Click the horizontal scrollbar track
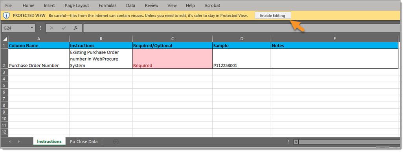The width and height of the screenshot is (404, 152). [x=349, y=142]
